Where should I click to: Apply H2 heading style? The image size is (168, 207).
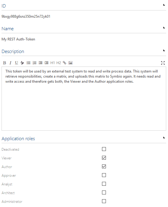(59, 63)
